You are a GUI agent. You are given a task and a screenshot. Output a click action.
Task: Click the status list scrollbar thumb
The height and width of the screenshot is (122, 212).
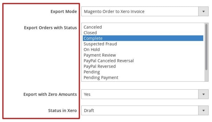(206, 47)
